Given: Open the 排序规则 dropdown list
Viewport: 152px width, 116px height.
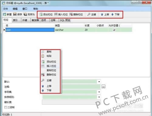Looking at the screenshot, I should (x=99, y=97).
